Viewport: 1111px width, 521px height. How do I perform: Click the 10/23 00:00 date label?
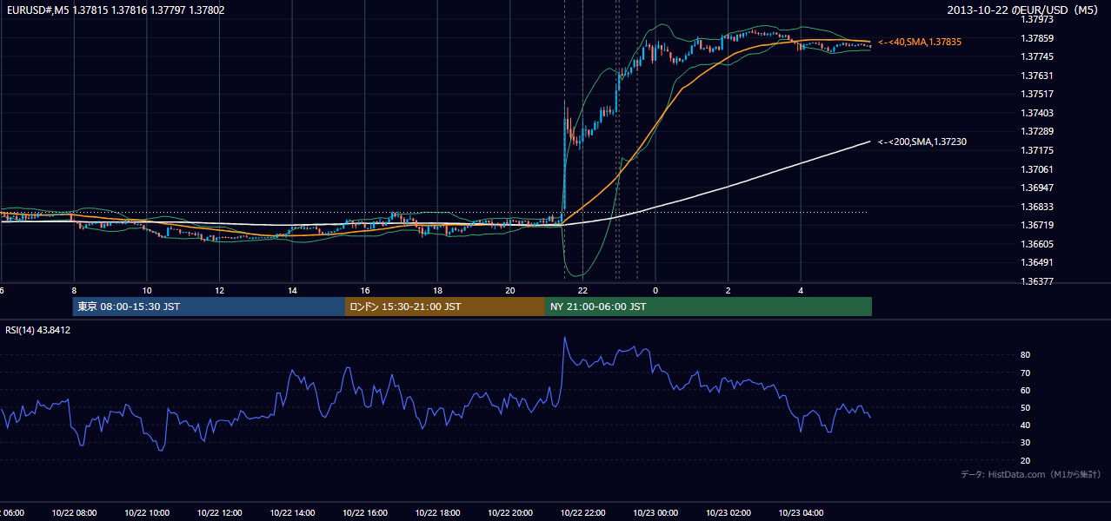(655, 512)
